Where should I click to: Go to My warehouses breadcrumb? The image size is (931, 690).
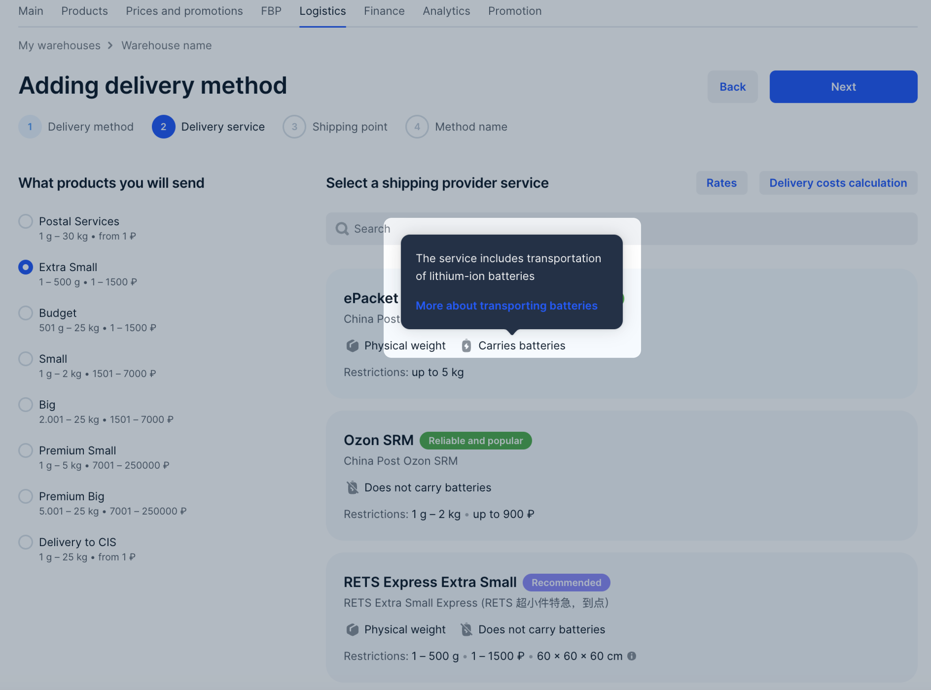tap(59, 46)
